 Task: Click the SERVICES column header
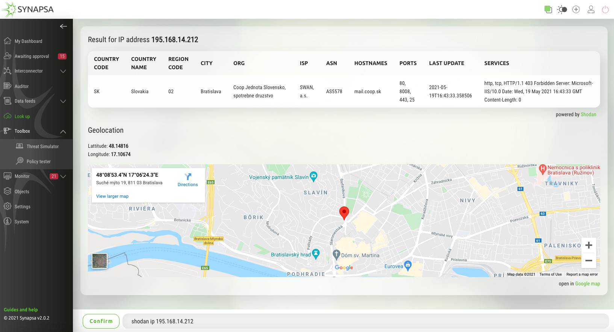click(x=497, y=63)
